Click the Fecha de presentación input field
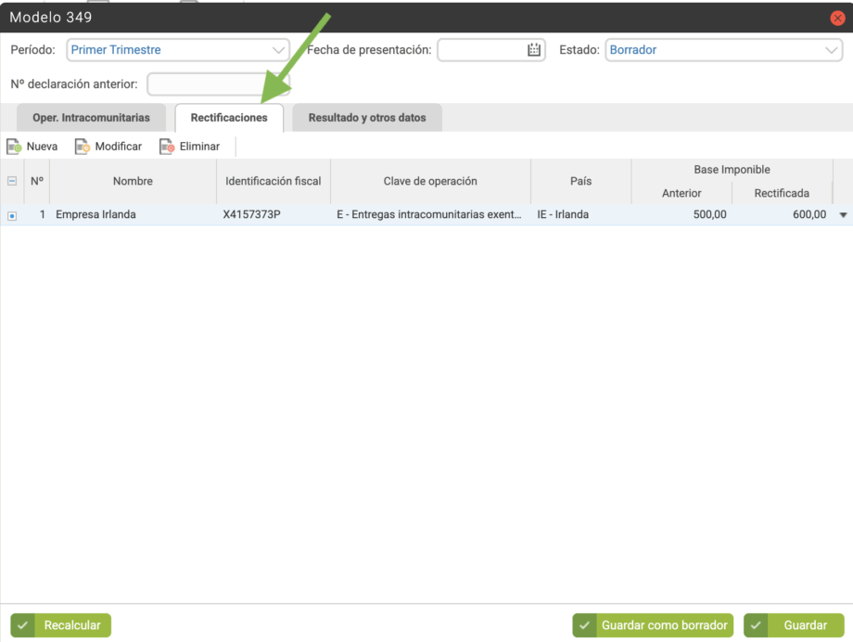Screen dimensions: 853x642 pos(480,50)
